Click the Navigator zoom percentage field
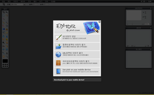 coord(147,24)
